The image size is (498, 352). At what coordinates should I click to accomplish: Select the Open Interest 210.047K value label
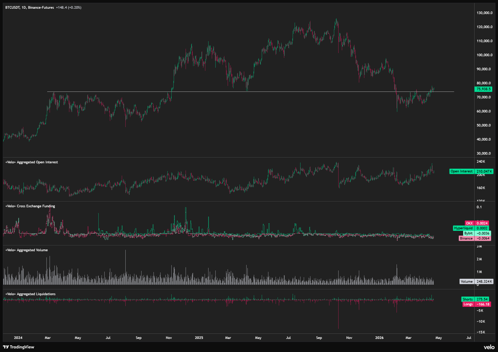click(471, 171)
